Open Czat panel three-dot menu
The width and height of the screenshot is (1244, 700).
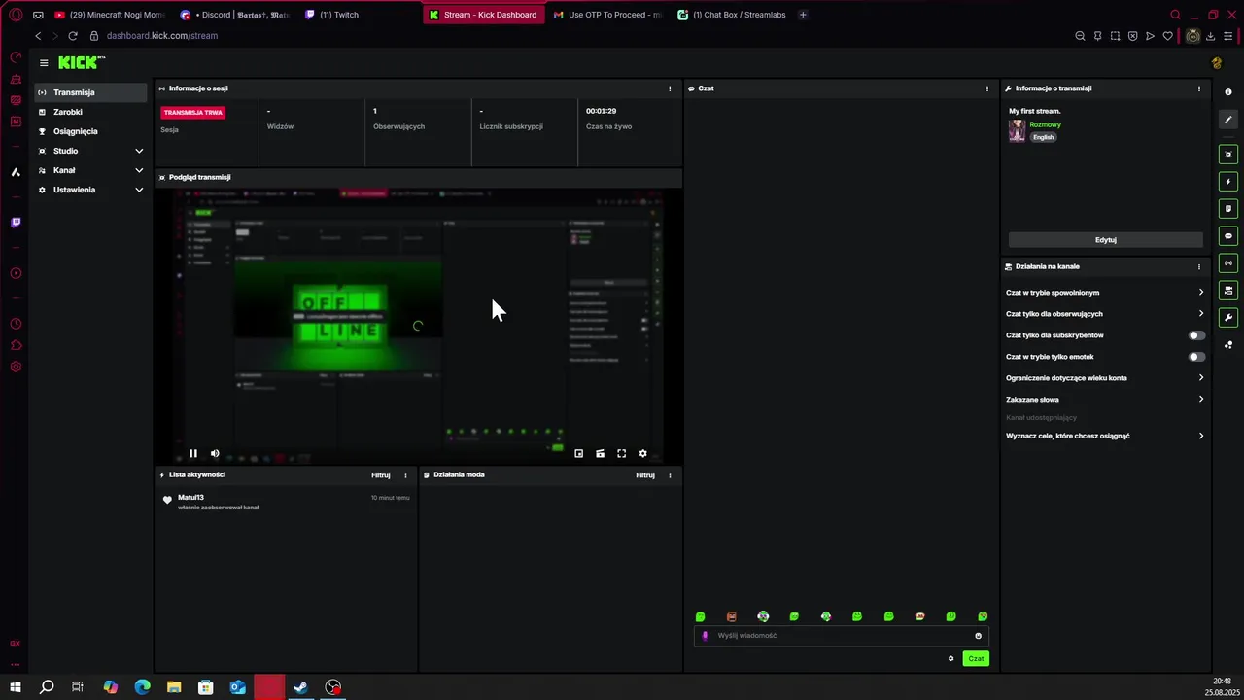coord(987,88)
